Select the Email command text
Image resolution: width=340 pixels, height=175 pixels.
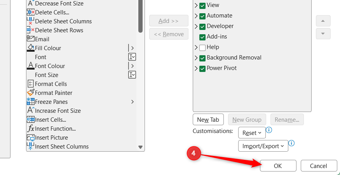[x=42, y=39]
